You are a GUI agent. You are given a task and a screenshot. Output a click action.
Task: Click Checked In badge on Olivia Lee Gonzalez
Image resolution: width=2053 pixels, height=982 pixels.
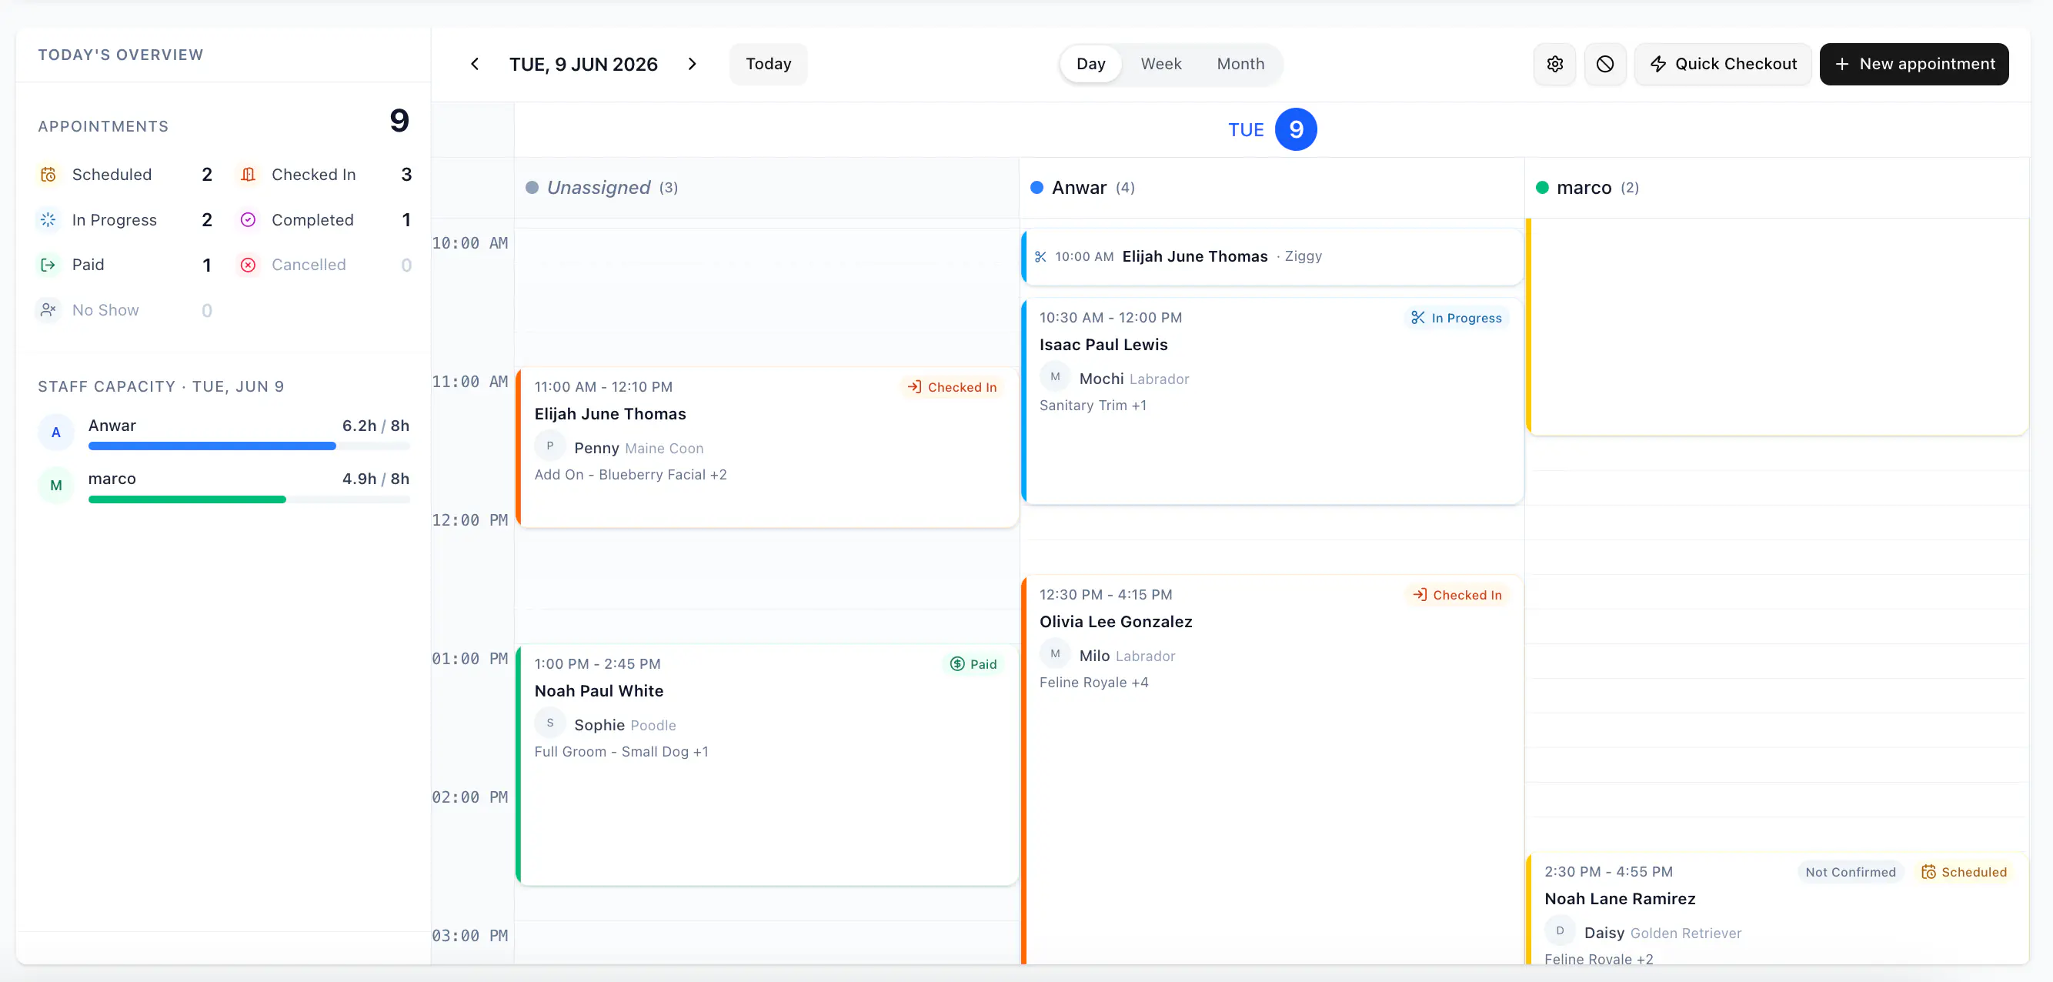click(x=1457, y=596)
